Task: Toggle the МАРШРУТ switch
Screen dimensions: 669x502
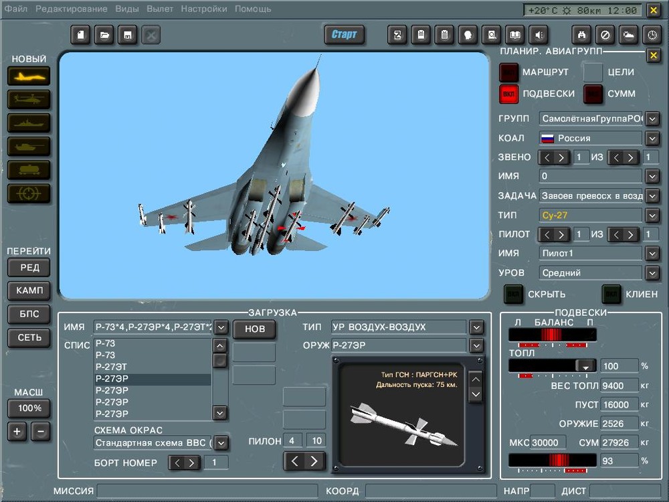Action: [509, 72]
